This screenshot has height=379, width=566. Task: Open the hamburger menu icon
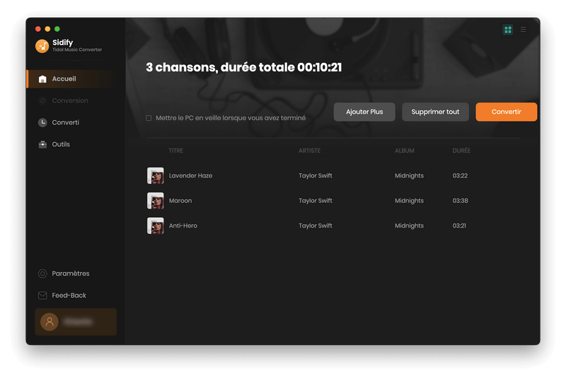point(524,30)
